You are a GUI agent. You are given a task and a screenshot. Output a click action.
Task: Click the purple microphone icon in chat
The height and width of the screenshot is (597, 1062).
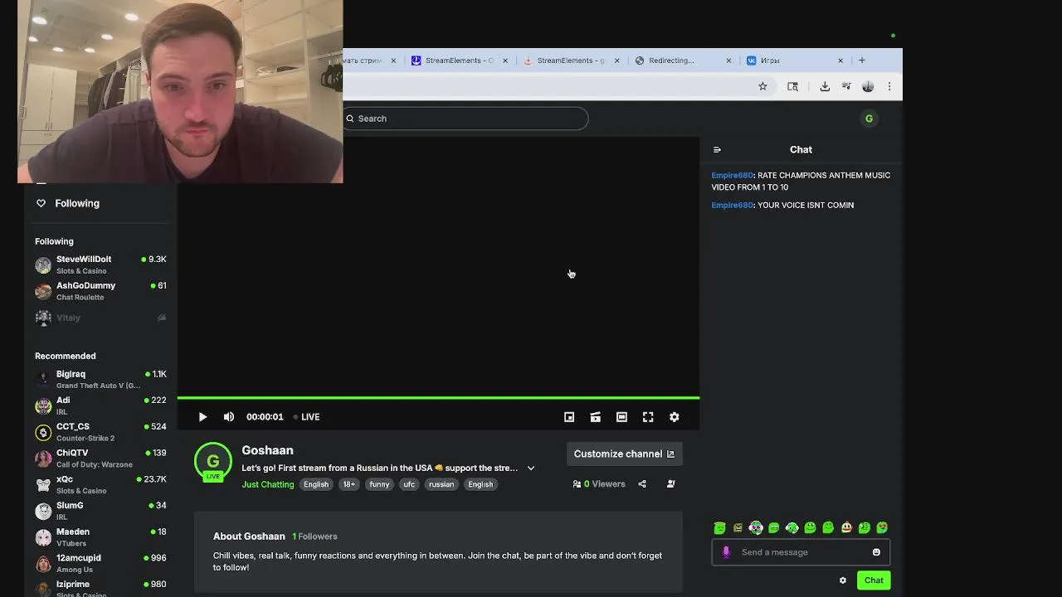pyautogui.click(x=726, y=552)
